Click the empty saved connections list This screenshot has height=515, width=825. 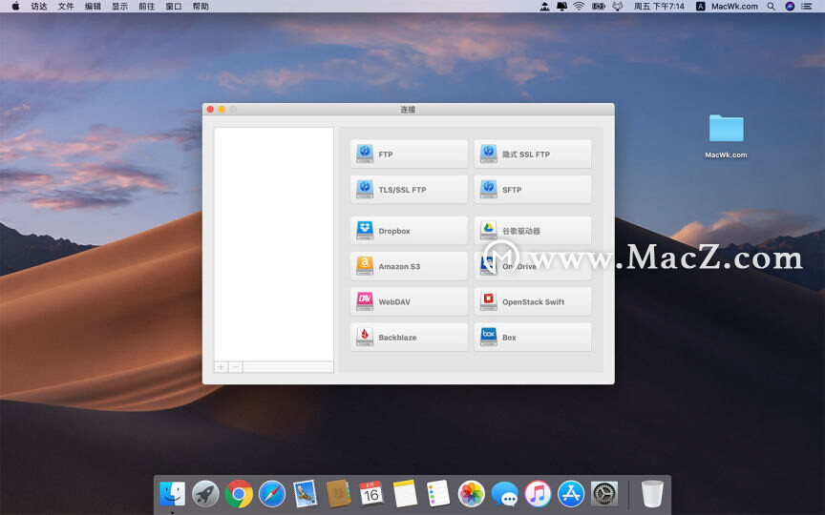click(274, 244)
